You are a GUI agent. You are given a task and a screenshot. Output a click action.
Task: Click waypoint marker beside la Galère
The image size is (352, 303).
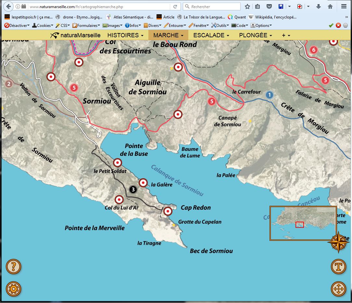click(143, 183)
